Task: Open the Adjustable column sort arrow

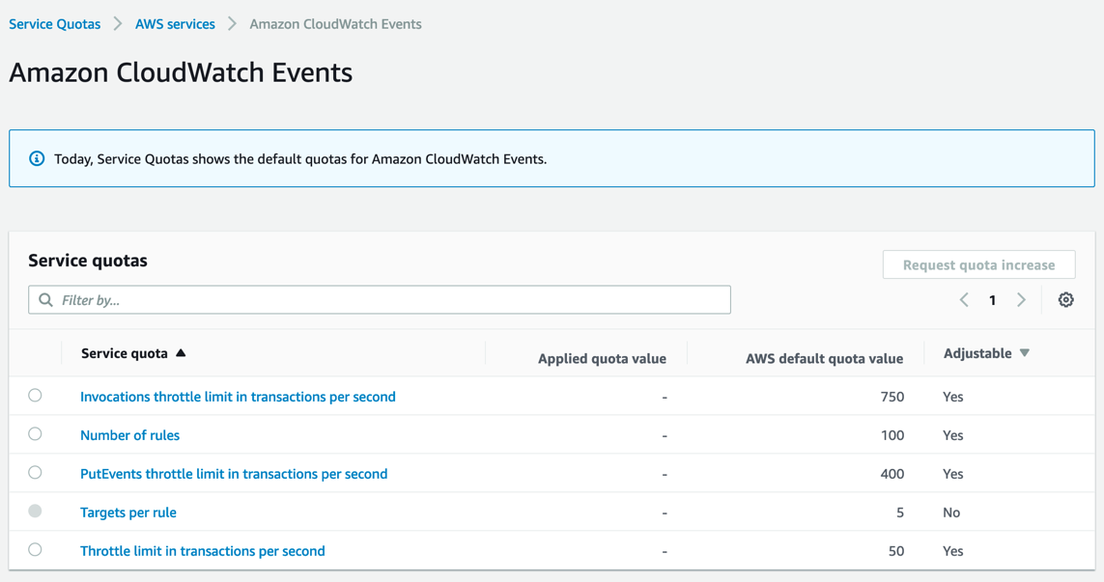Action: point(1025,352)
